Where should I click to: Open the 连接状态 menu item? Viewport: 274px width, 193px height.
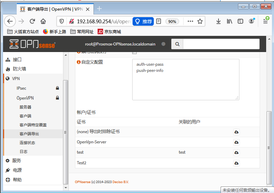(27, 143)
